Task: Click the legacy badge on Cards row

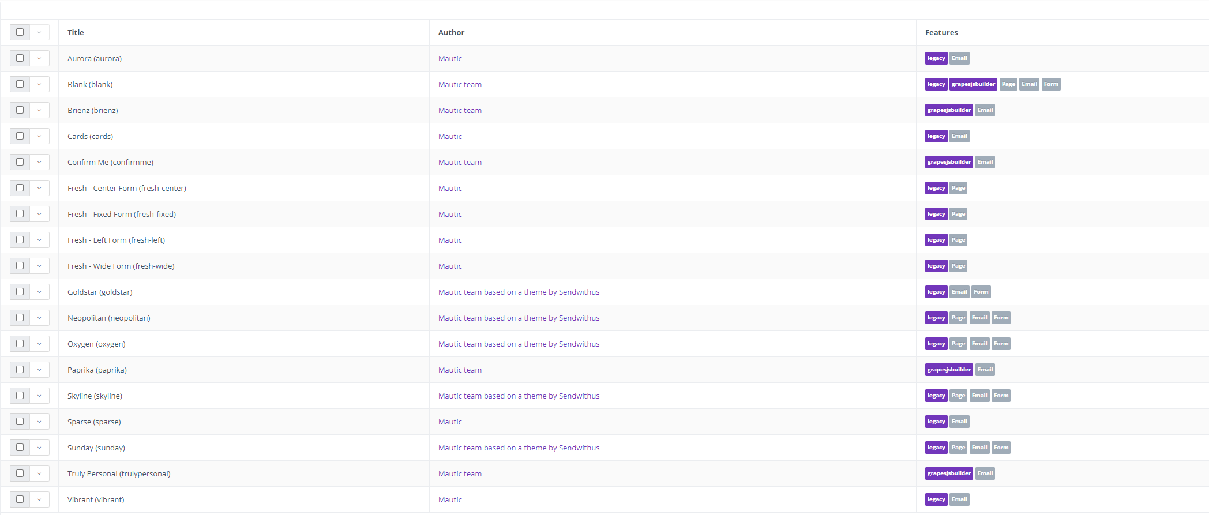Action: pos(936,136)
